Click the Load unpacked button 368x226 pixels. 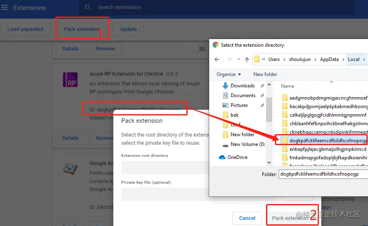click(25, 29)
